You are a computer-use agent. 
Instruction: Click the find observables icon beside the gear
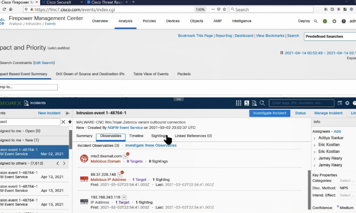click(x=340, y=103)
